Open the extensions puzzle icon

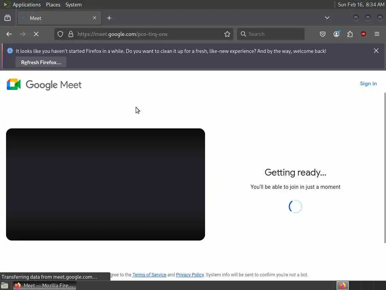point(350,34)
